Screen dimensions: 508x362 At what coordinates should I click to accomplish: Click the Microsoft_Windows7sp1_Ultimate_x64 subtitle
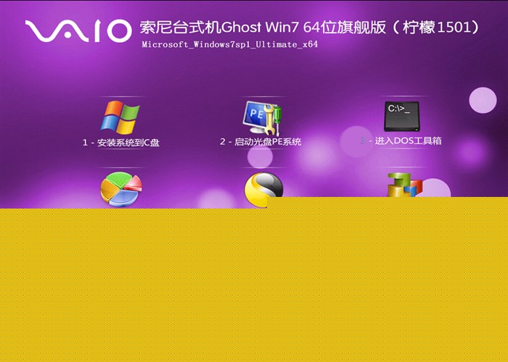point(229,45)
